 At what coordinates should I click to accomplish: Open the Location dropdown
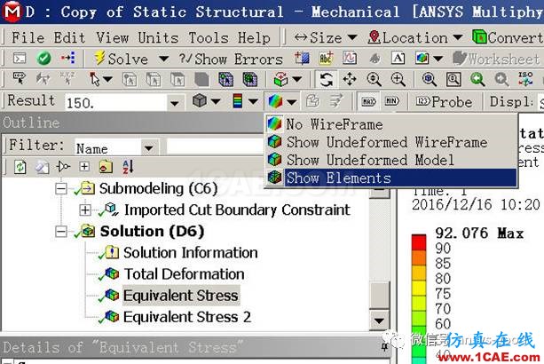pos(415,37)
